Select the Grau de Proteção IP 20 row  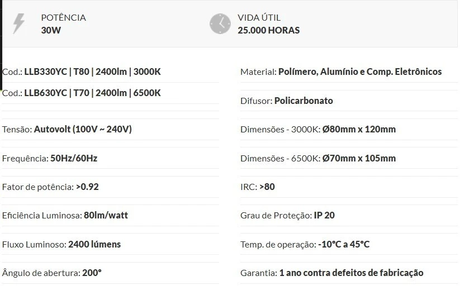pyautogui.click(x=287, y=215)
